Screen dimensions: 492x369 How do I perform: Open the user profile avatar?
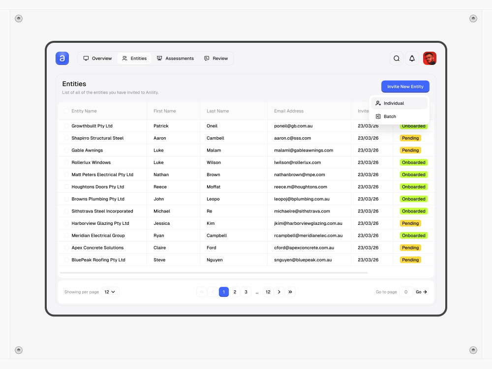[430, 59]
